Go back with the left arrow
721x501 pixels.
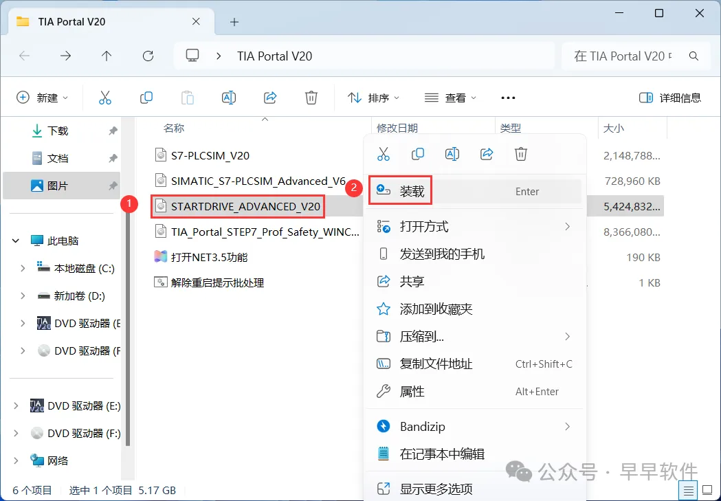pos(24,56)
